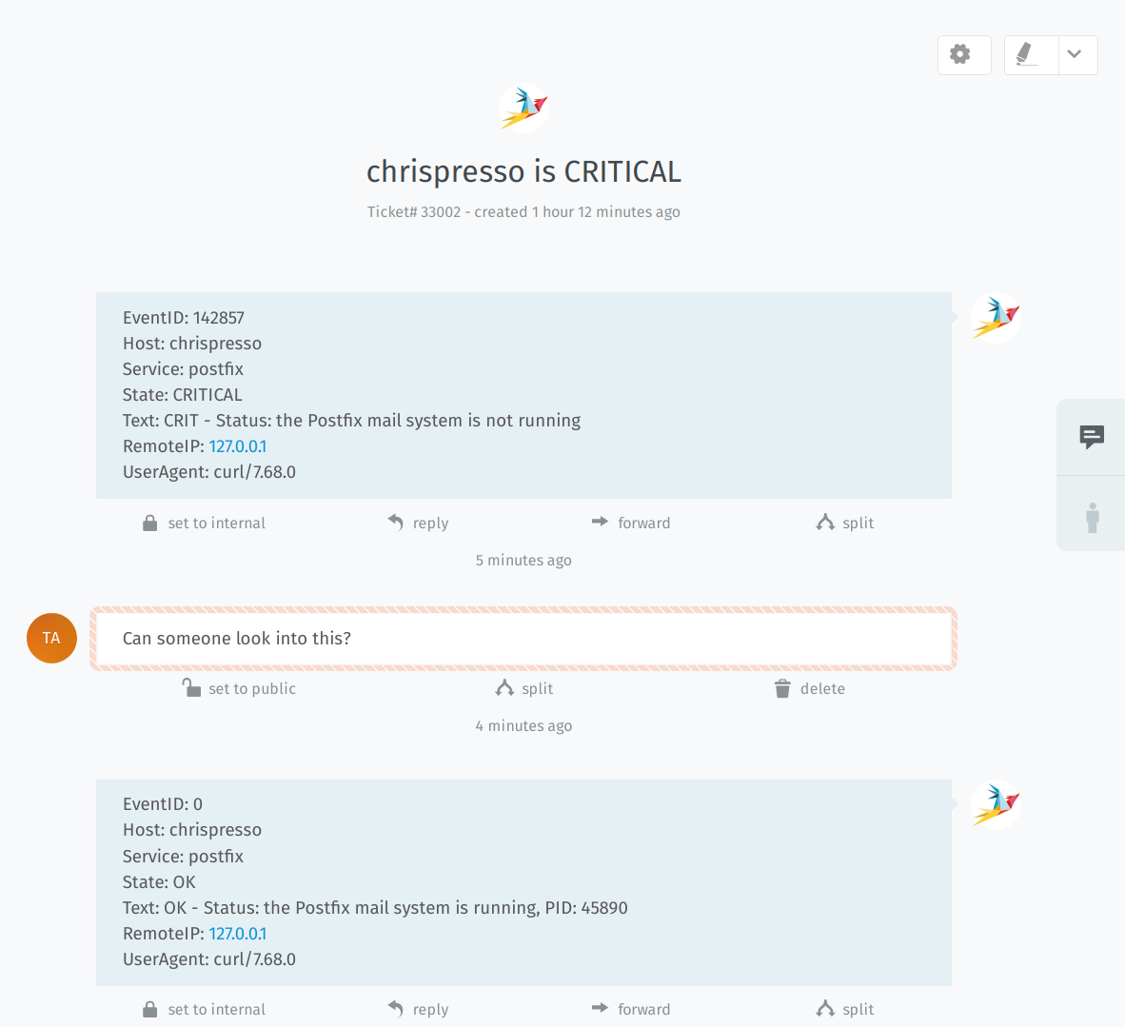1125x1027 pixels.
Task: Split the first CRITICAL article
Action: coord(845,523)
